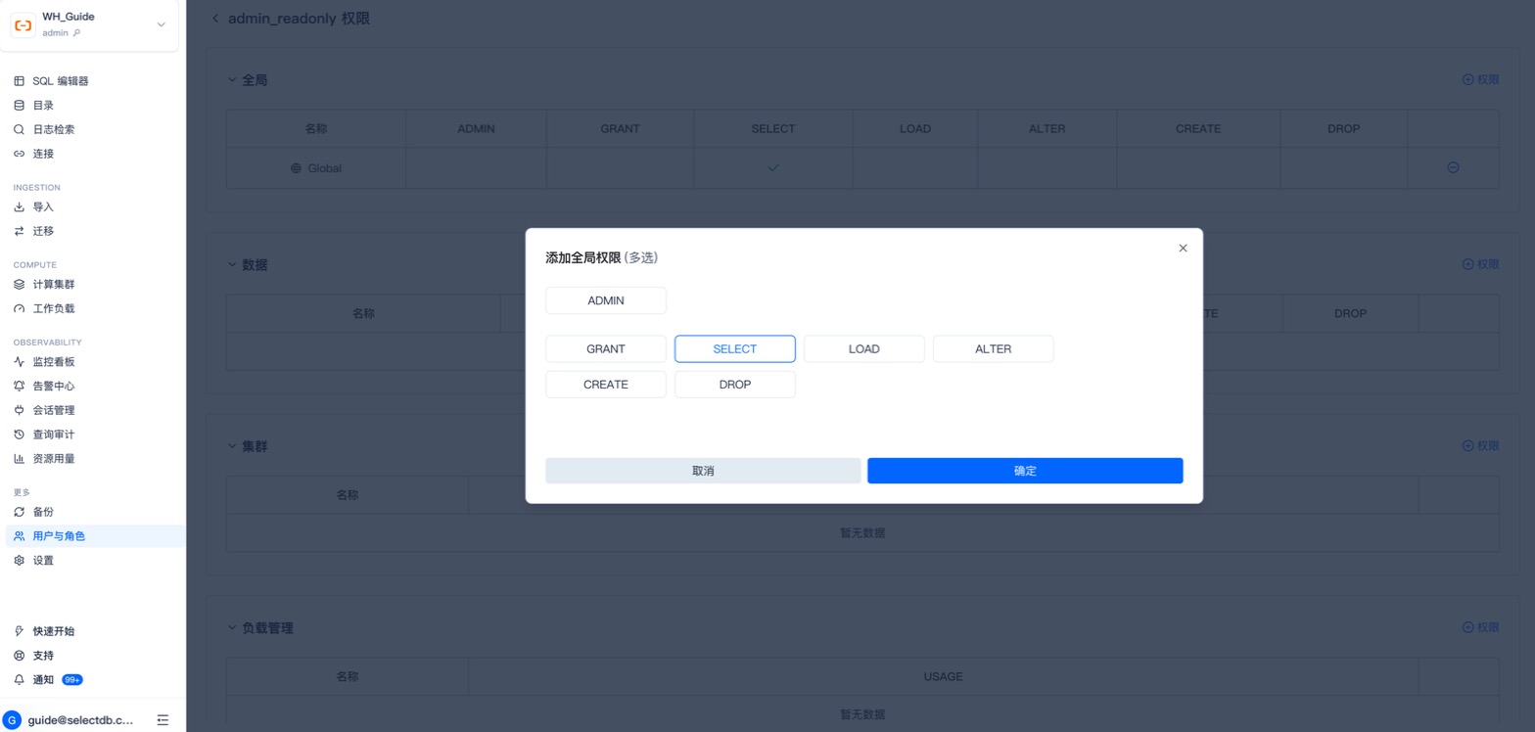Screen dimensions: 1535x732
Task: Open 日志检索 menu item
Action: point(95,129)
